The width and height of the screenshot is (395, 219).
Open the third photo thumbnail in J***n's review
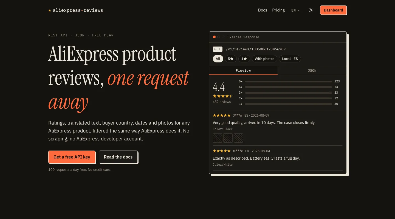point(238,138)
